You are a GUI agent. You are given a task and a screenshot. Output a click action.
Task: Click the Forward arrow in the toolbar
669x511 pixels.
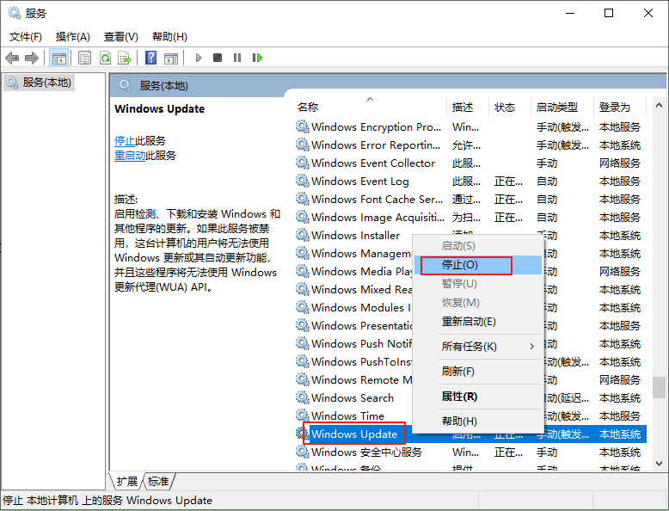pyautogui.click(x=32, y=58)
